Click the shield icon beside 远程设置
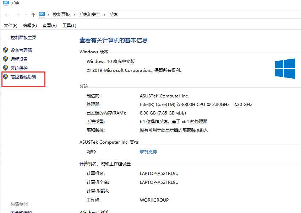Image resolution: width=301 pixels, height=213 pixels. tap(5, 59)
